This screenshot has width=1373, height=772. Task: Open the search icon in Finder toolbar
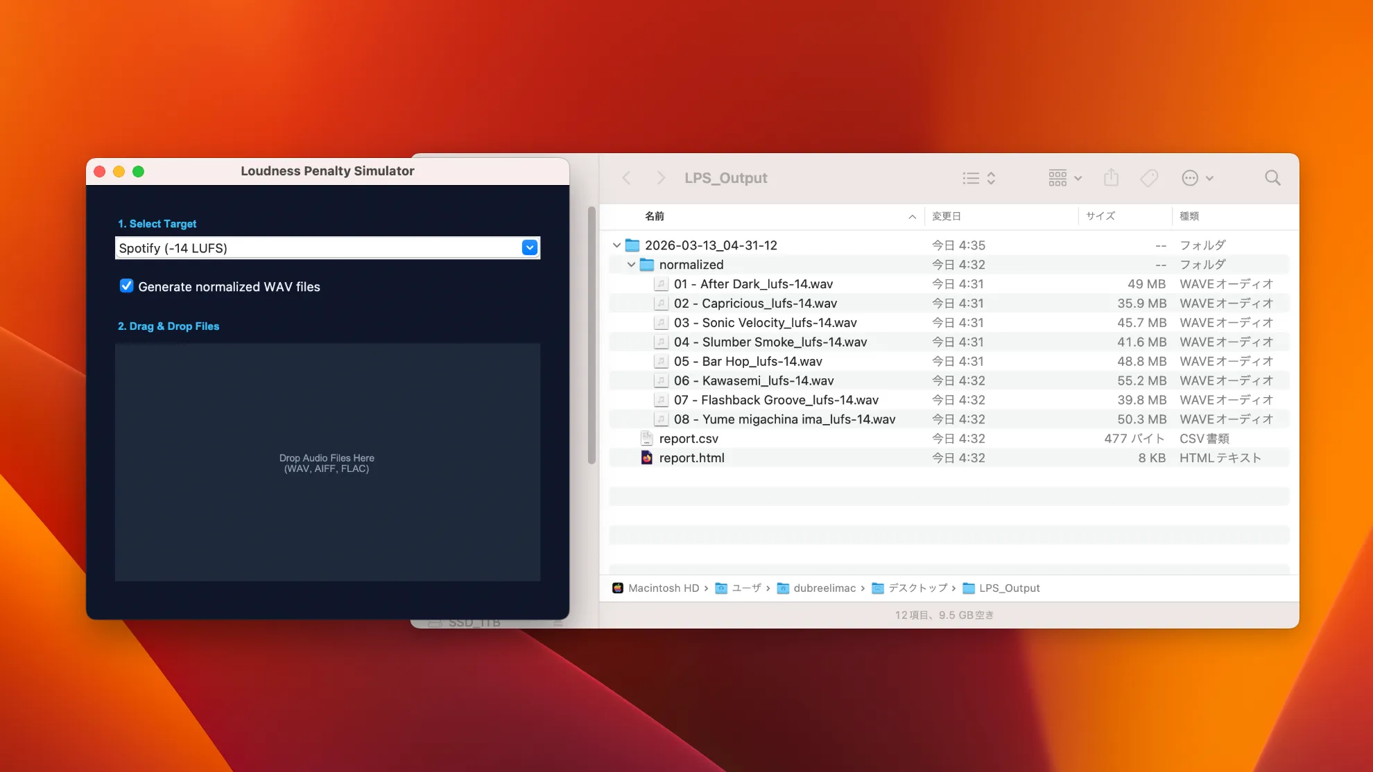(1272, 177)
